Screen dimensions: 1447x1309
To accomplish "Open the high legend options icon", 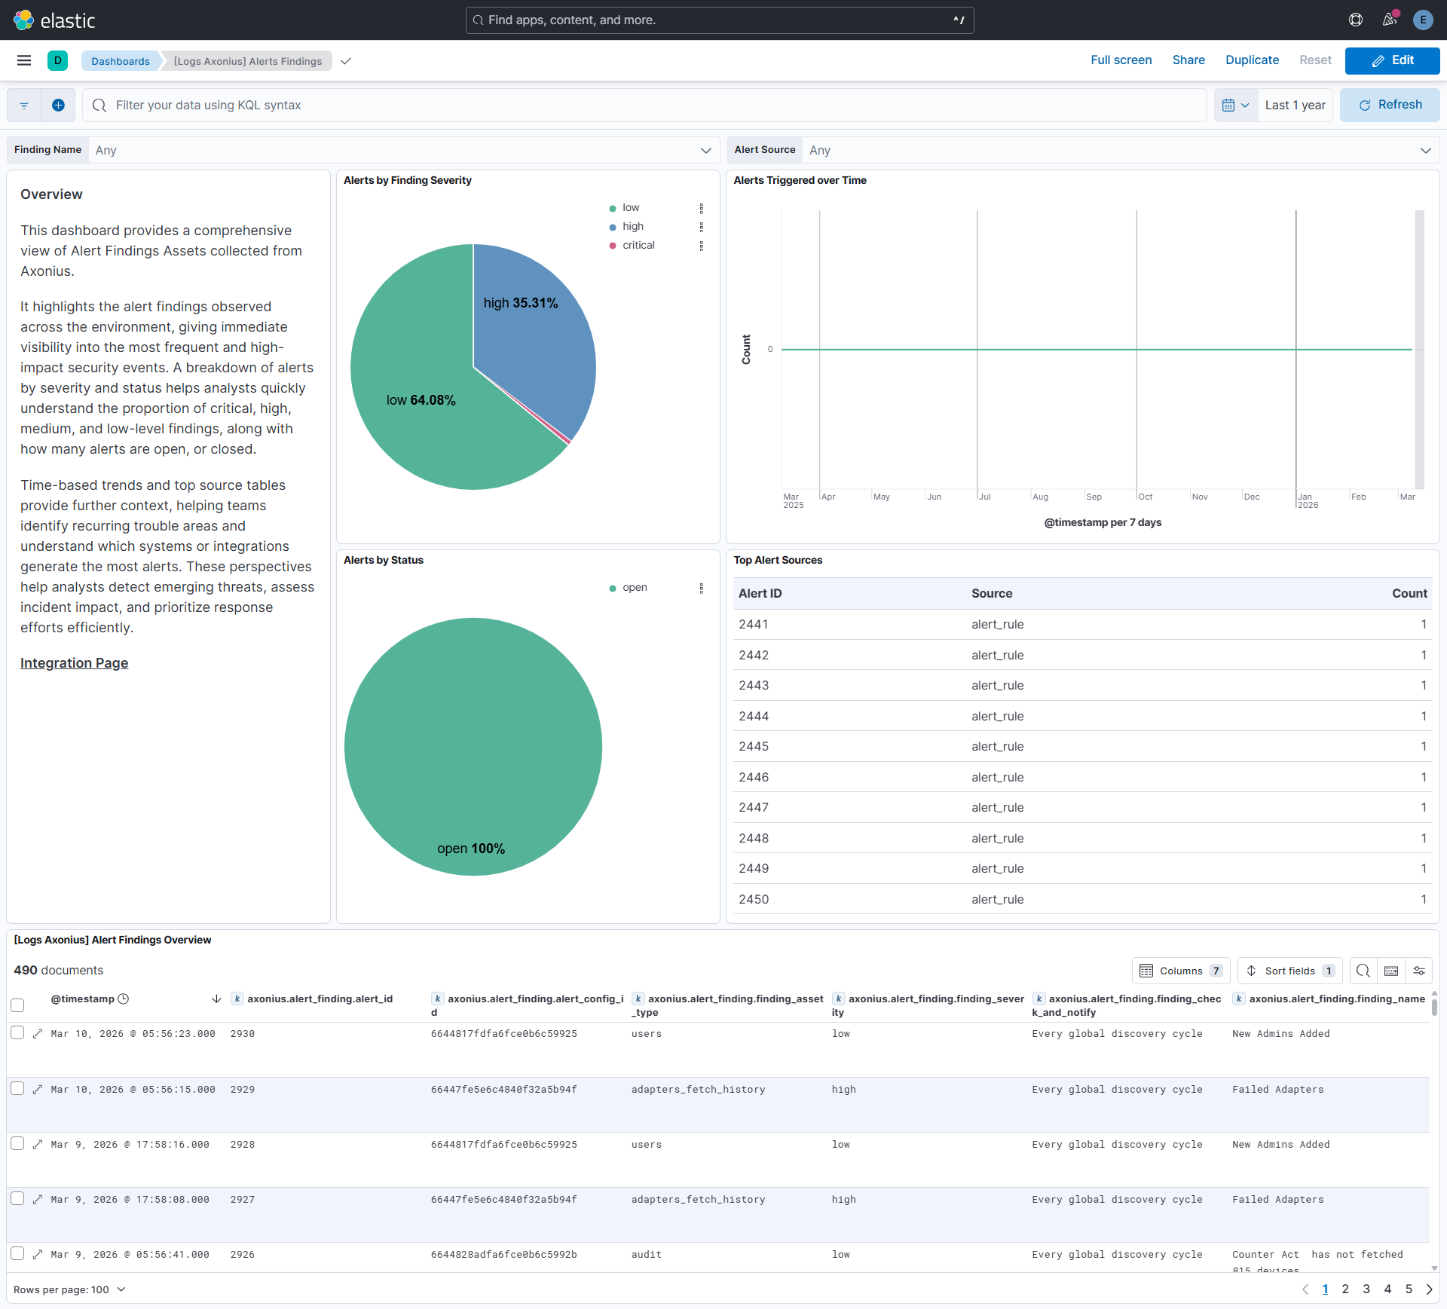I will click(701, 227).
